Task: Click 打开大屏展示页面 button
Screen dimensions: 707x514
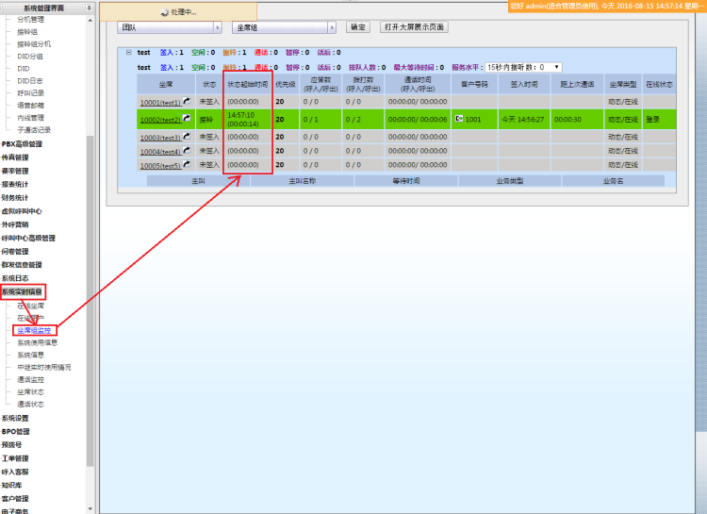Action: coord(414,27)
